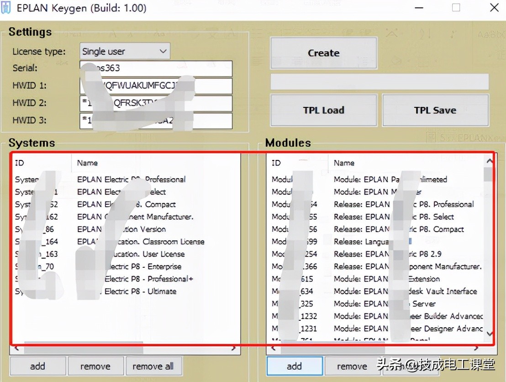Click the Systems horizontal scrollbar thumb

(x=84, y=348)
